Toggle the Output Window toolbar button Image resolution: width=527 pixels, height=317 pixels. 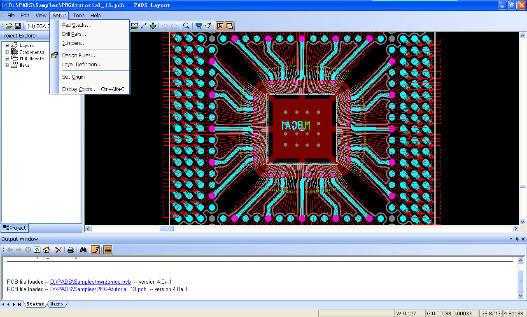220,26
